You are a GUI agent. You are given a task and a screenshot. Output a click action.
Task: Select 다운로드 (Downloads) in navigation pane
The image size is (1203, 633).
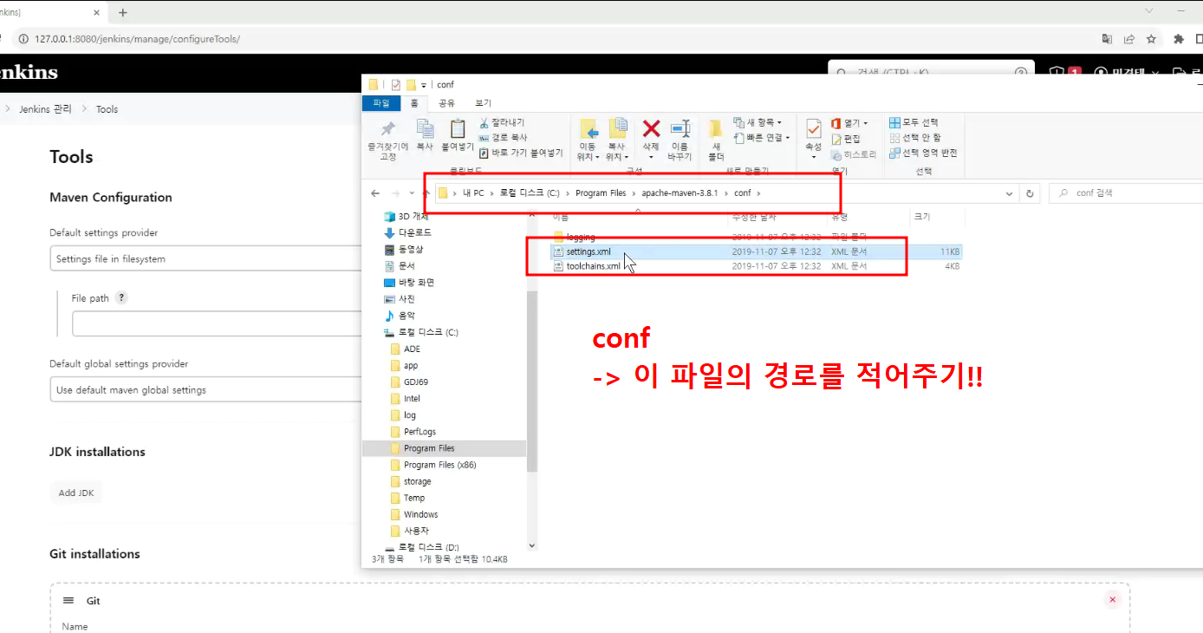coord(414,232)
